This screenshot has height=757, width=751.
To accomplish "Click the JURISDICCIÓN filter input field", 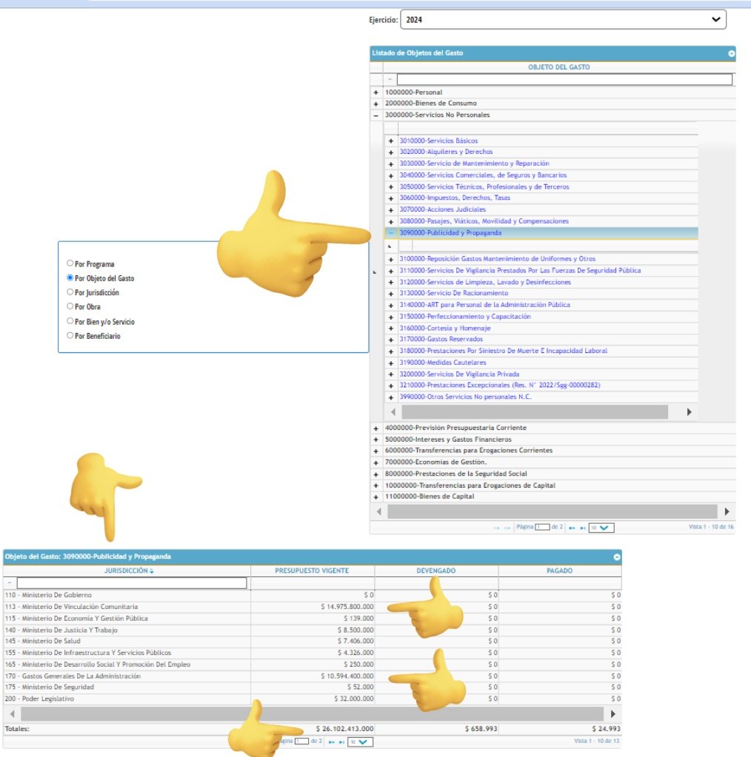I will [132, 583].
